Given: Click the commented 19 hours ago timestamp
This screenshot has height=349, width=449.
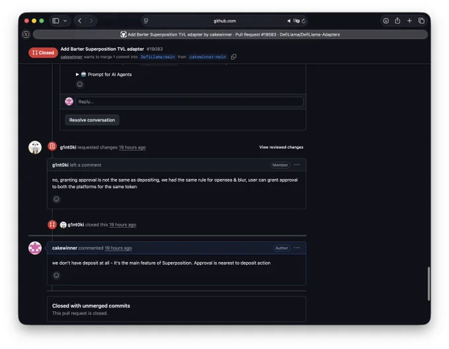Looking at the screenshot, I should point(118,248).
